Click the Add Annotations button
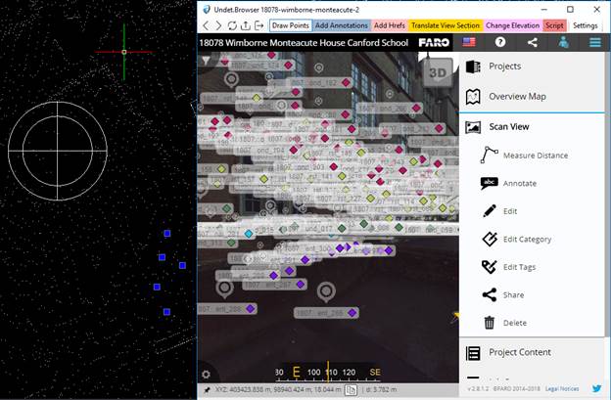Screen dimensions: 611x400 [x=342, y=25]
